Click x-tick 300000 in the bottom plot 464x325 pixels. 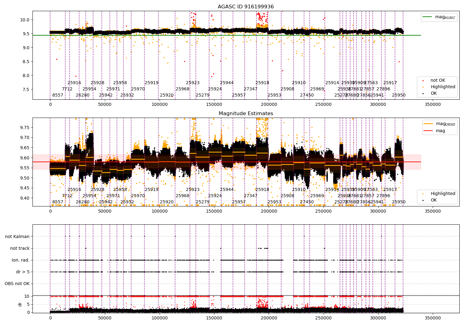point(378,318)
